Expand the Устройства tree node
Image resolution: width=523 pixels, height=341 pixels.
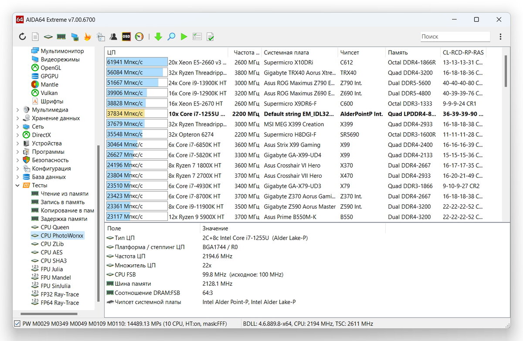18,143
